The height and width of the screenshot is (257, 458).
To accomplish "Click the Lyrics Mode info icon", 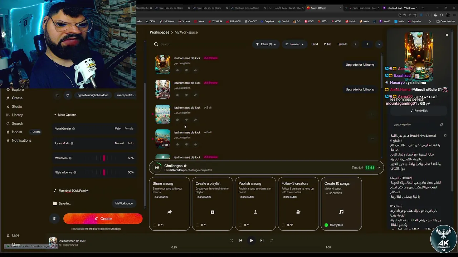I will 72,143.
